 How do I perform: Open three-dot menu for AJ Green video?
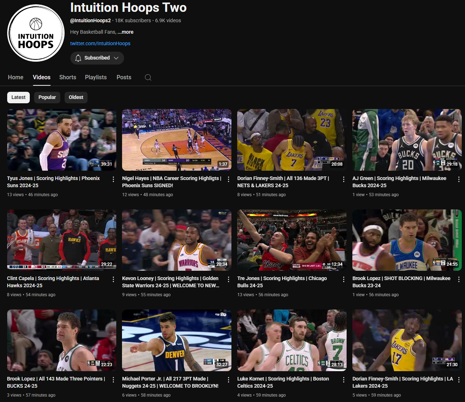coord(459,179)
